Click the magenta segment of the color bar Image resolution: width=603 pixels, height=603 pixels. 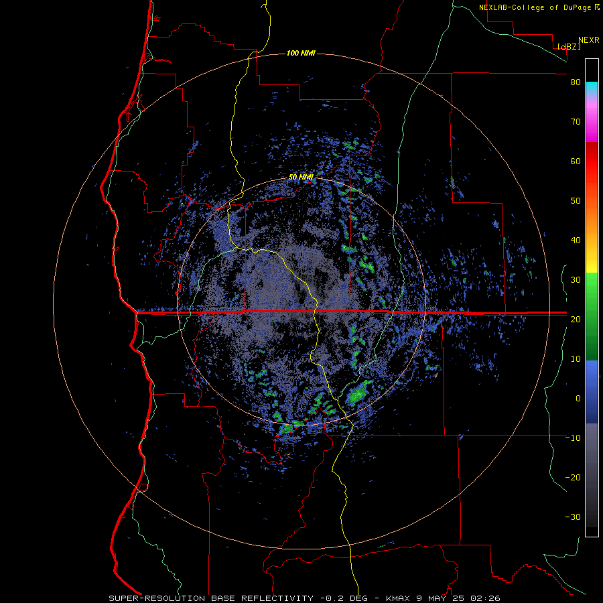click(592, 123)
